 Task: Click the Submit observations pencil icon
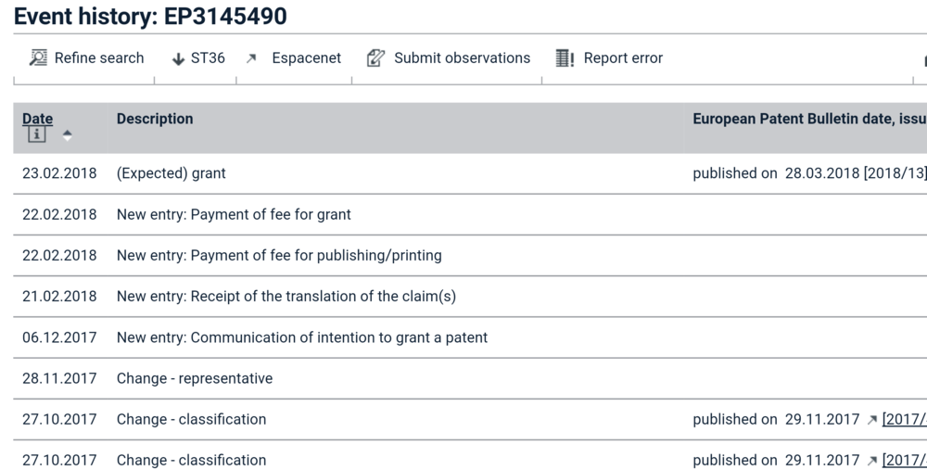click(375, 58)
